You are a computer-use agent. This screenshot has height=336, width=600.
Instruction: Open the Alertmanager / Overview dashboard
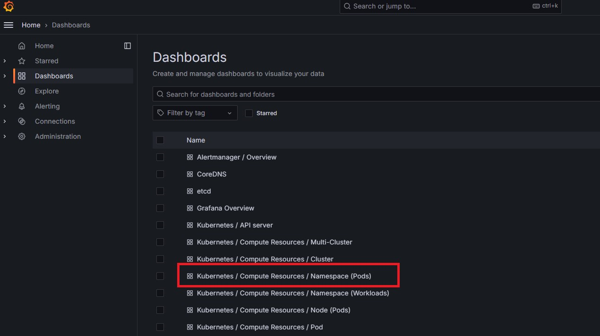point(237,157)
